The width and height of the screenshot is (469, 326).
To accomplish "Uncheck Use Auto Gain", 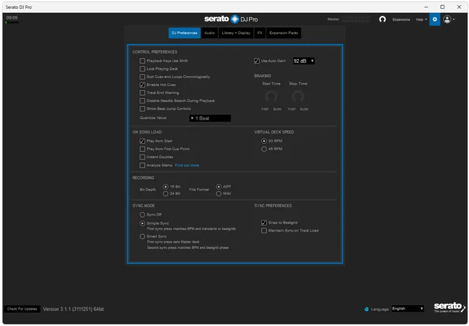I will coord(257,61).
